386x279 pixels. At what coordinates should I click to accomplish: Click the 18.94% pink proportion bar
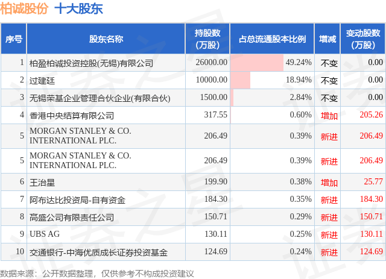coord(240,80)
